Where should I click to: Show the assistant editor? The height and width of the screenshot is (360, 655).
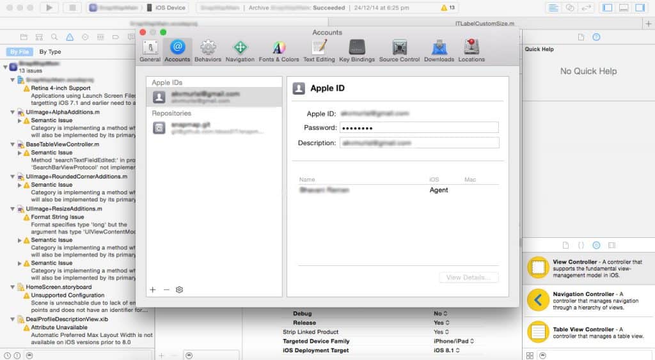(x=569, y=8)
